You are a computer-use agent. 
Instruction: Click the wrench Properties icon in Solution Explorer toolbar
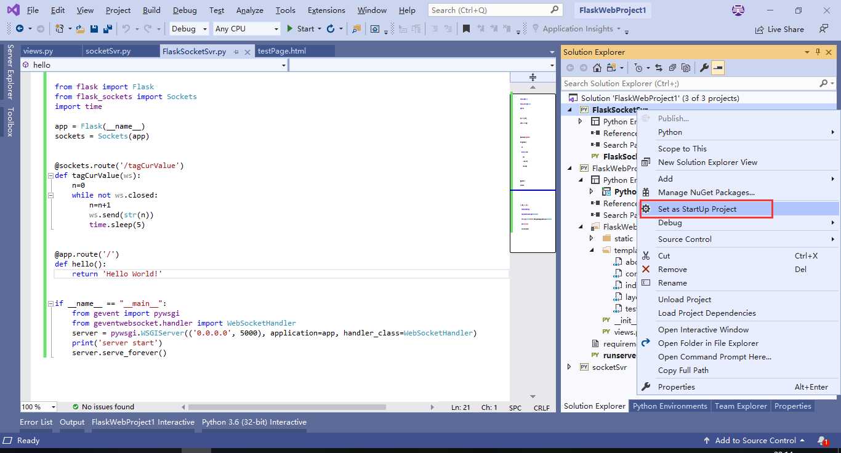point(704,68)
